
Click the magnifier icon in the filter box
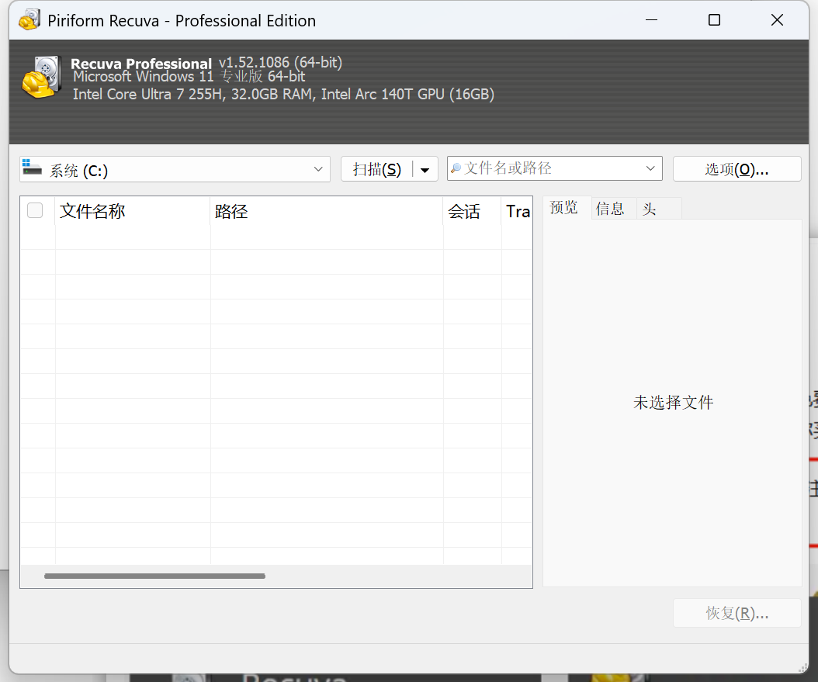[456, 168]
